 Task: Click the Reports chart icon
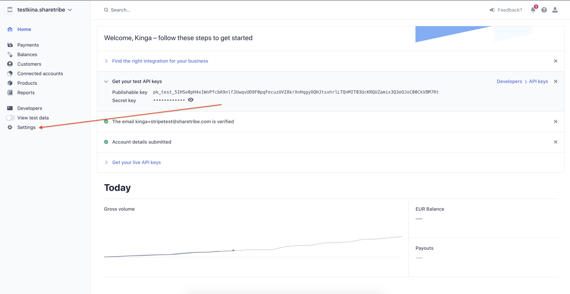[10, 93]
